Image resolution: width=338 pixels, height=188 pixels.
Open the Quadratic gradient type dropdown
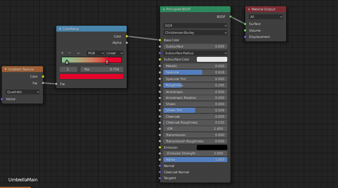pos(23,92)
